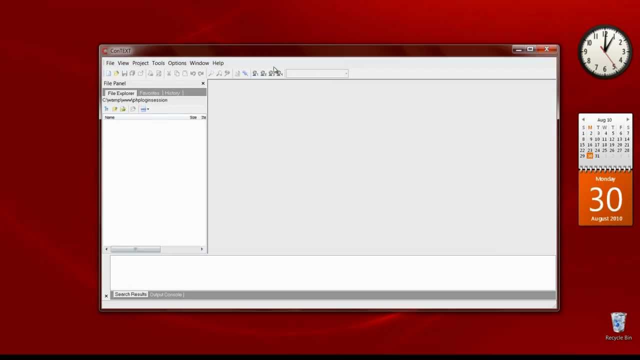The image size is (640, 360).
Task: Run user command 3 icon
Action: 271,73
